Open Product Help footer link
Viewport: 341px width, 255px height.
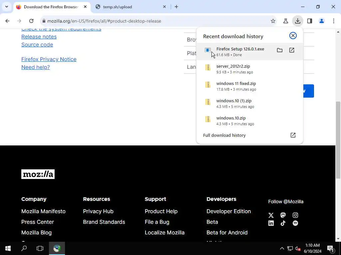(161, 211)
